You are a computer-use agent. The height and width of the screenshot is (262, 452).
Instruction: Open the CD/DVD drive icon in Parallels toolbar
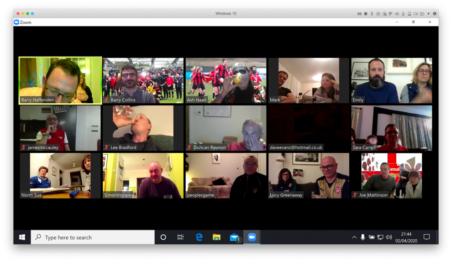coord(378,14)
